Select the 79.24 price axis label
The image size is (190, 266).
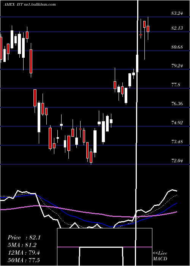tap(177, 66)
